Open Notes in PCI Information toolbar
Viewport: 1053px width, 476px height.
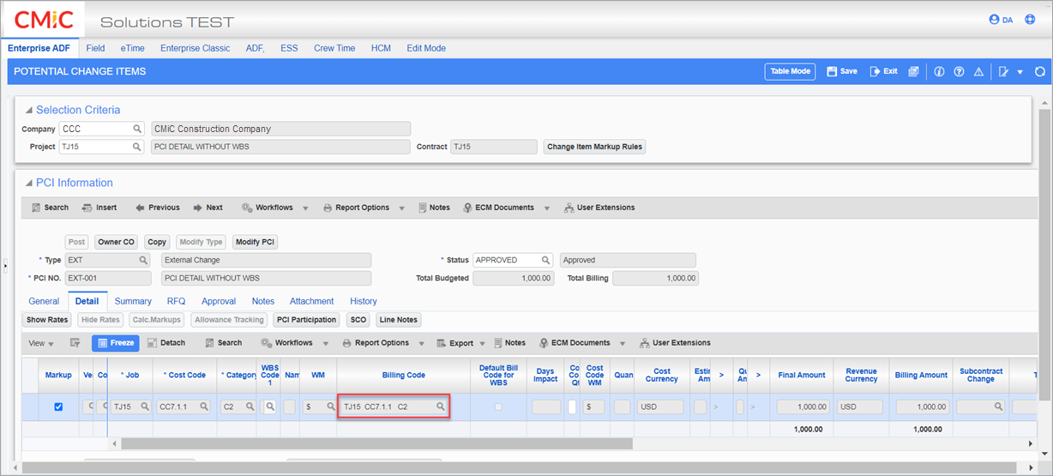click(x=434, y=208)
